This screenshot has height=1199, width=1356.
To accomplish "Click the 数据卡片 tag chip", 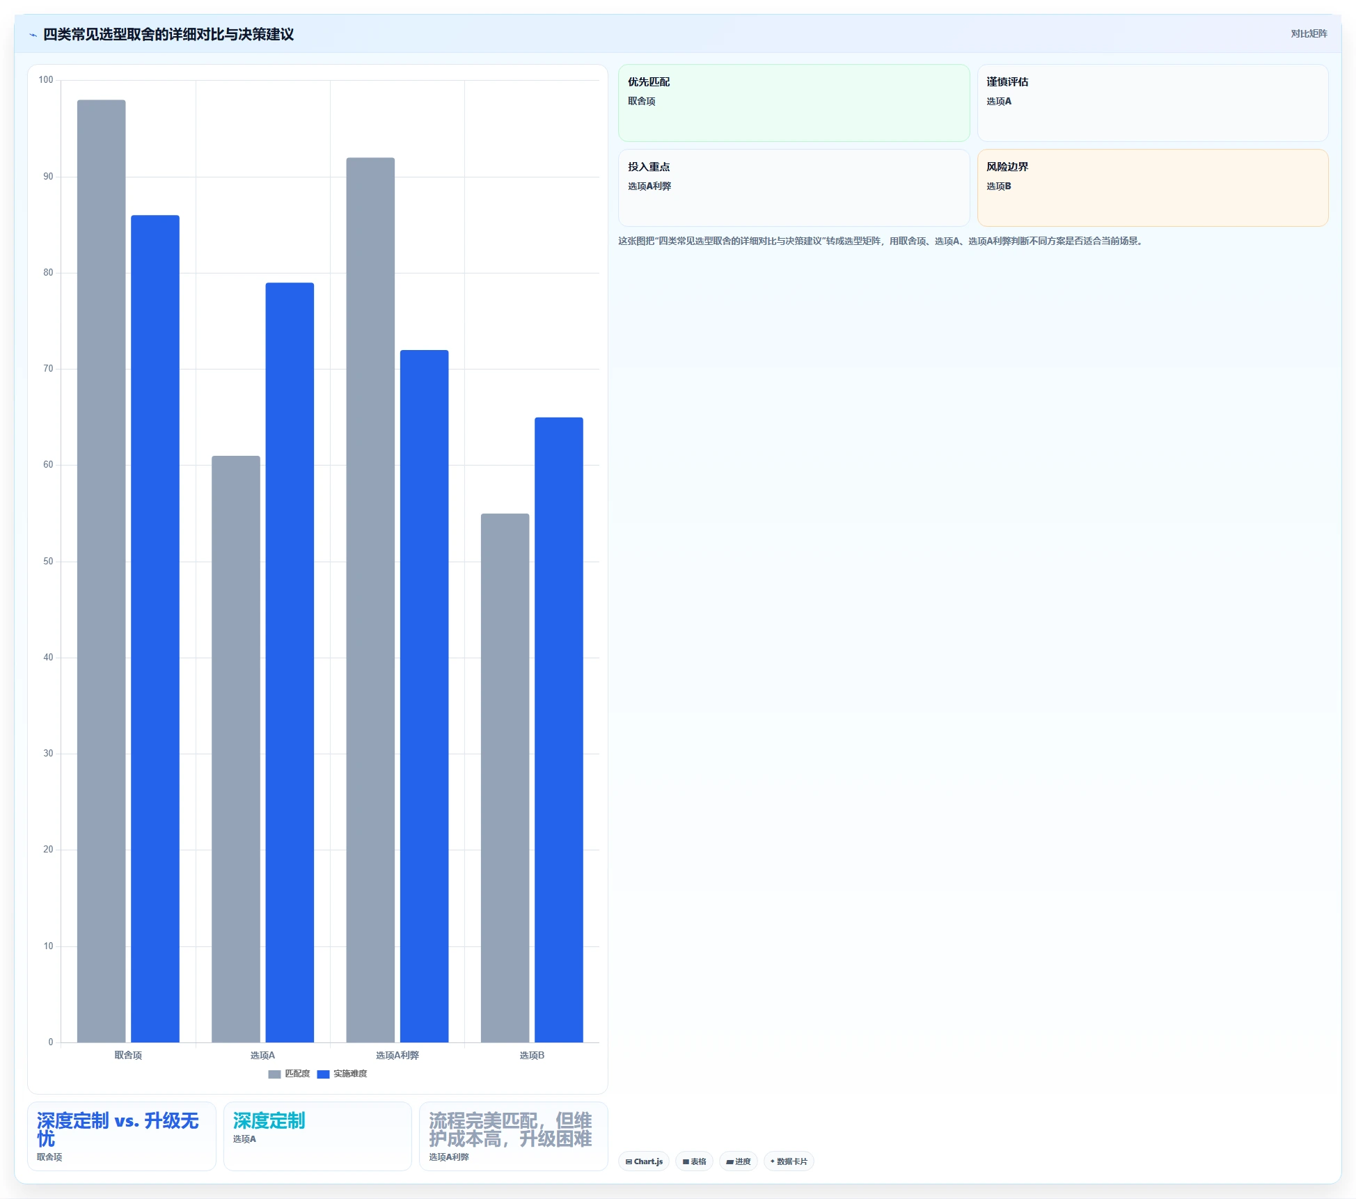I will 789,1161.
